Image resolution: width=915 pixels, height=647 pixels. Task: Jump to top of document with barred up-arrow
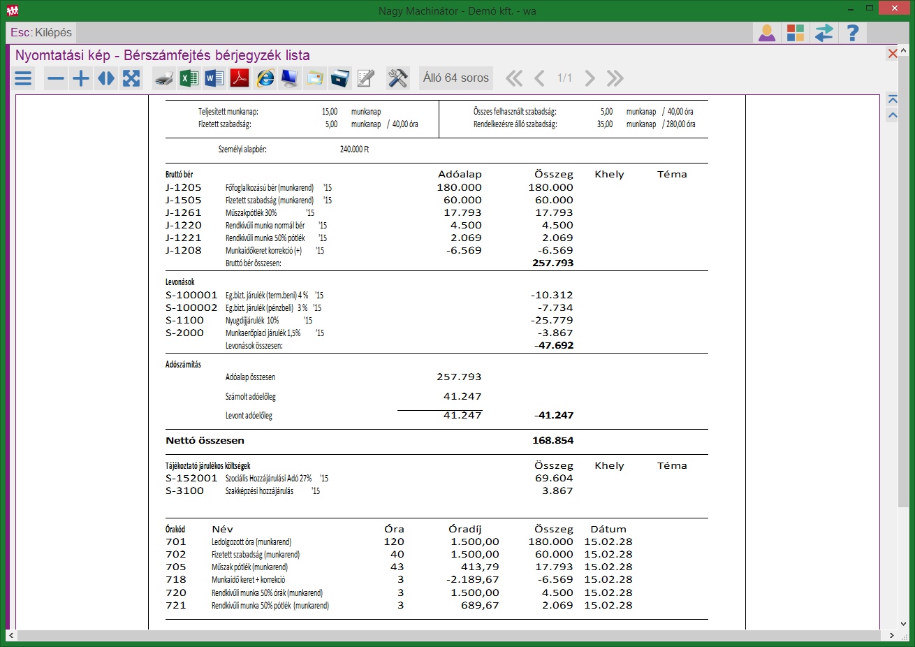point(892,100)
